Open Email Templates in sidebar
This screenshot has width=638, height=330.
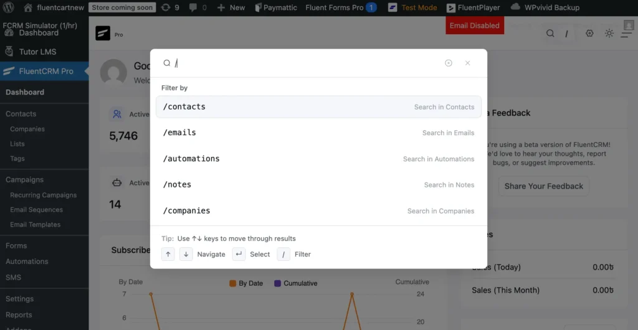click(35, 224)
